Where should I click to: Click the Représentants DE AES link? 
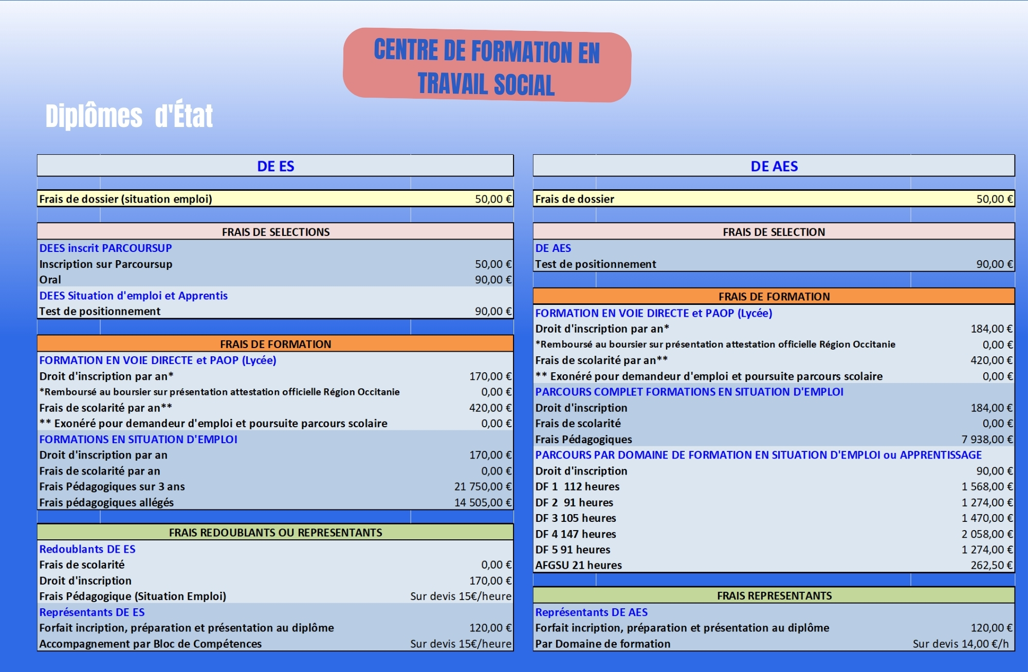click(591, 612)
